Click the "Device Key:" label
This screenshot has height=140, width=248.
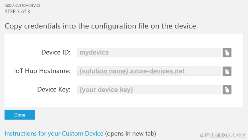pyautogui.click(x=54, y=90)
